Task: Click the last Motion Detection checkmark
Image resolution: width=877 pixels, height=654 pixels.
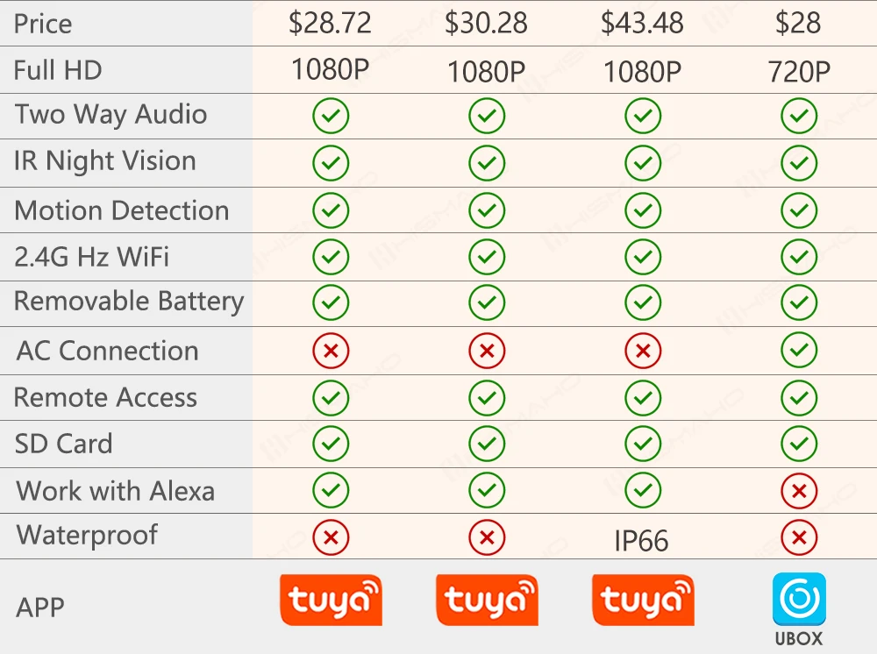Action: [x=798, y=210]
